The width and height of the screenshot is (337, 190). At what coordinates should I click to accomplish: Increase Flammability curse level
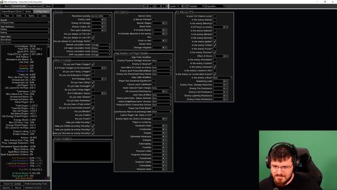click(x=163, y=144)
